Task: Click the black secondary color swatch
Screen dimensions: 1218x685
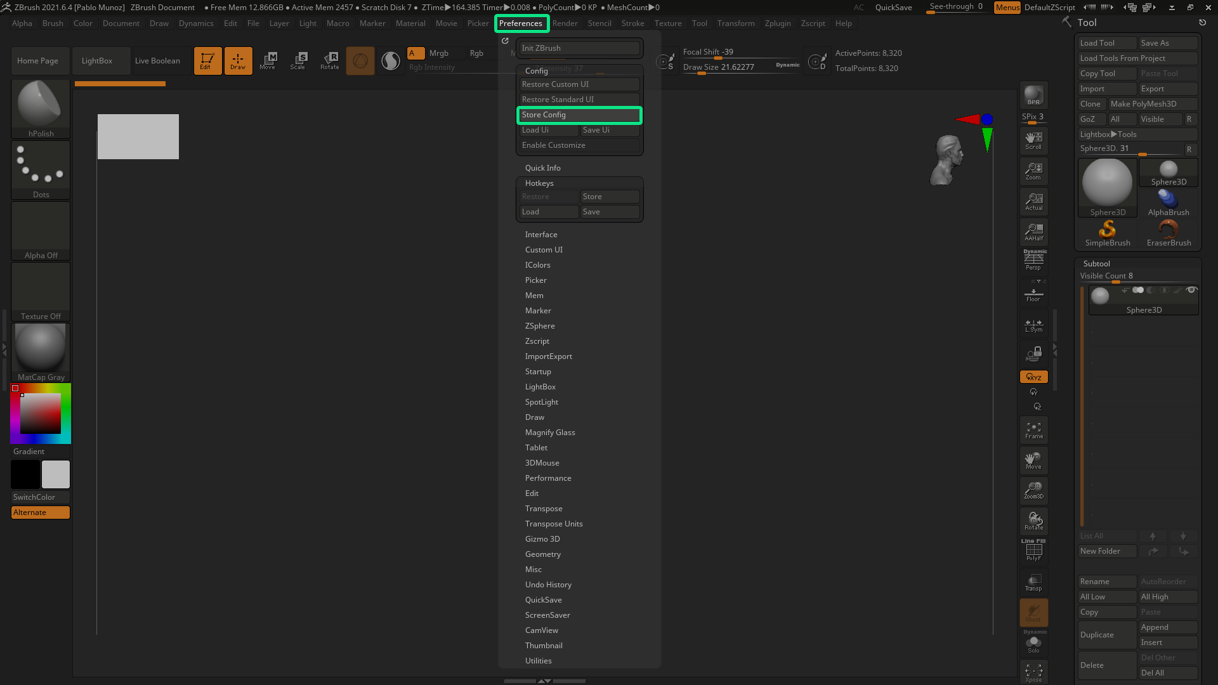Action: pos(25,474)
